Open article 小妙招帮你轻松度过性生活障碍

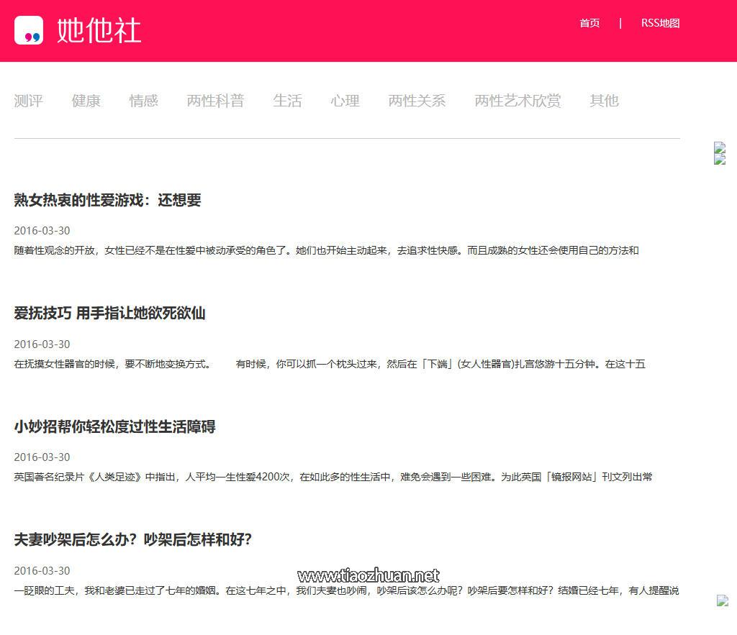pos(114,426)
